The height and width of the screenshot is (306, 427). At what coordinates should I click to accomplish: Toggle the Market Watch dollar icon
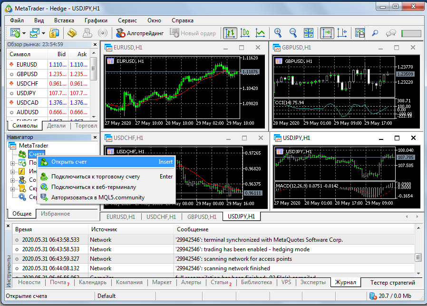(54, 33)
